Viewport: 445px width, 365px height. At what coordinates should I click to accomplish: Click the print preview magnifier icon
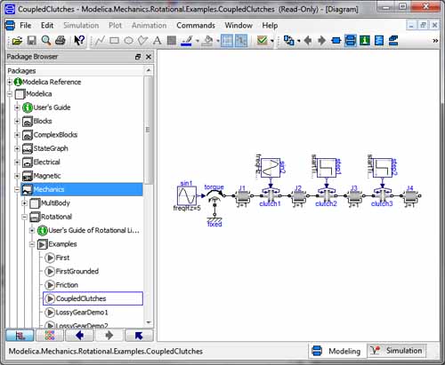coord(45,41)
